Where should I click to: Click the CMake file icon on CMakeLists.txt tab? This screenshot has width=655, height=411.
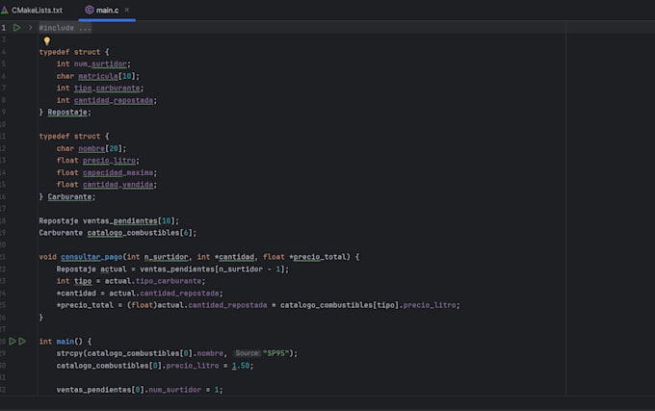pyautogui.click(x=5, y=10)
